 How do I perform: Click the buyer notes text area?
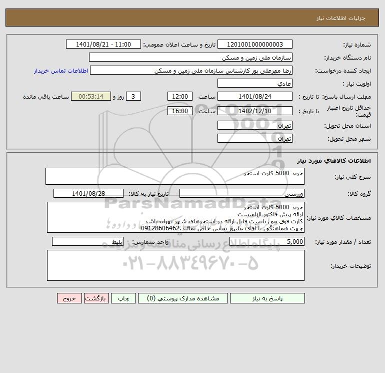(x=175, y=265)
